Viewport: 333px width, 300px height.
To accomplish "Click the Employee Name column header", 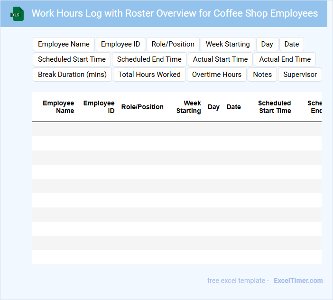I will pyautogui.click(x=58, y=107).
